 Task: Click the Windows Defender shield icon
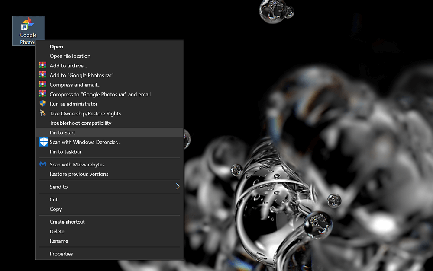[x=44, y=142]
